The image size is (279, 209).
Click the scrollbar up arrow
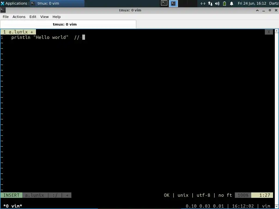[277, 31]
